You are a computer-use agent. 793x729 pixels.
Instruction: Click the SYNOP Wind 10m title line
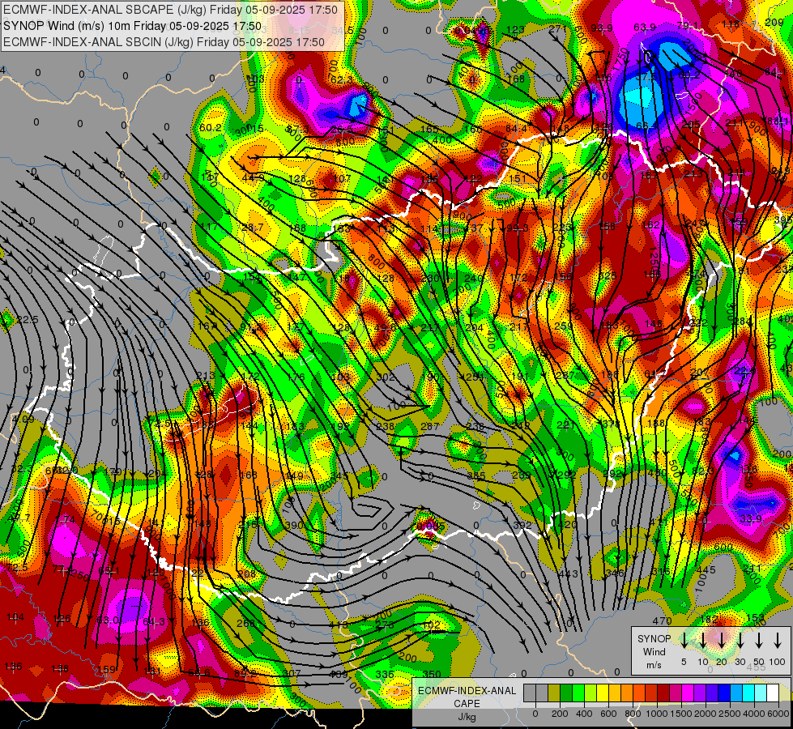[133, 26]
